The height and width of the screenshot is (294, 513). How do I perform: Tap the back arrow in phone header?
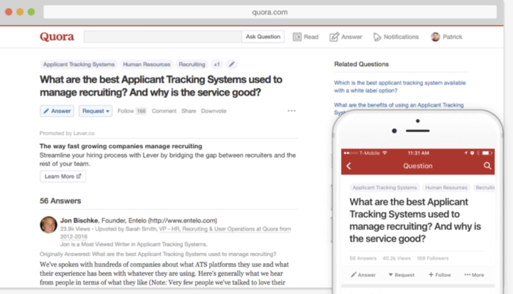[349, 166]
